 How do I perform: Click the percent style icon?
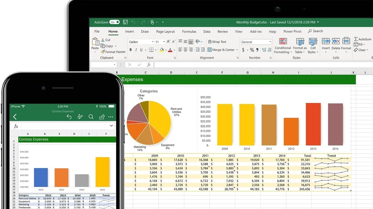(252, 50)
